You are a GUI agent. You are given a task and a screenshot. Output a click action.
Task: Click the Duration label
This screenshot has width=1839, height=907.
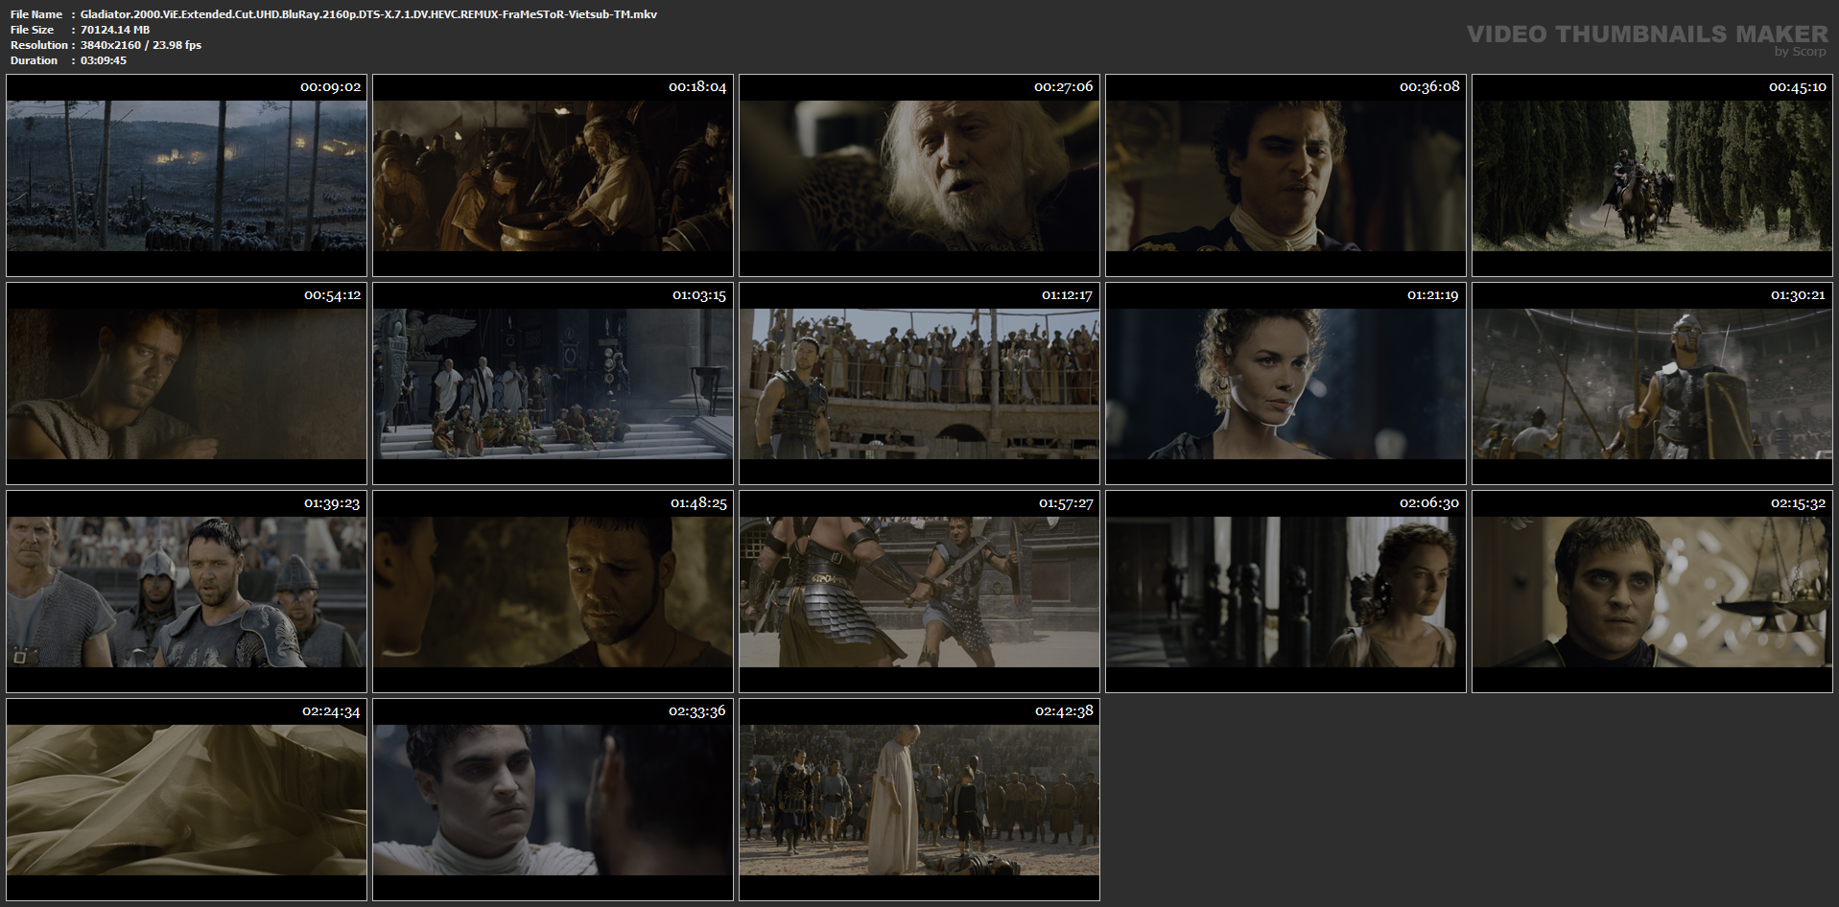(35, 60)
